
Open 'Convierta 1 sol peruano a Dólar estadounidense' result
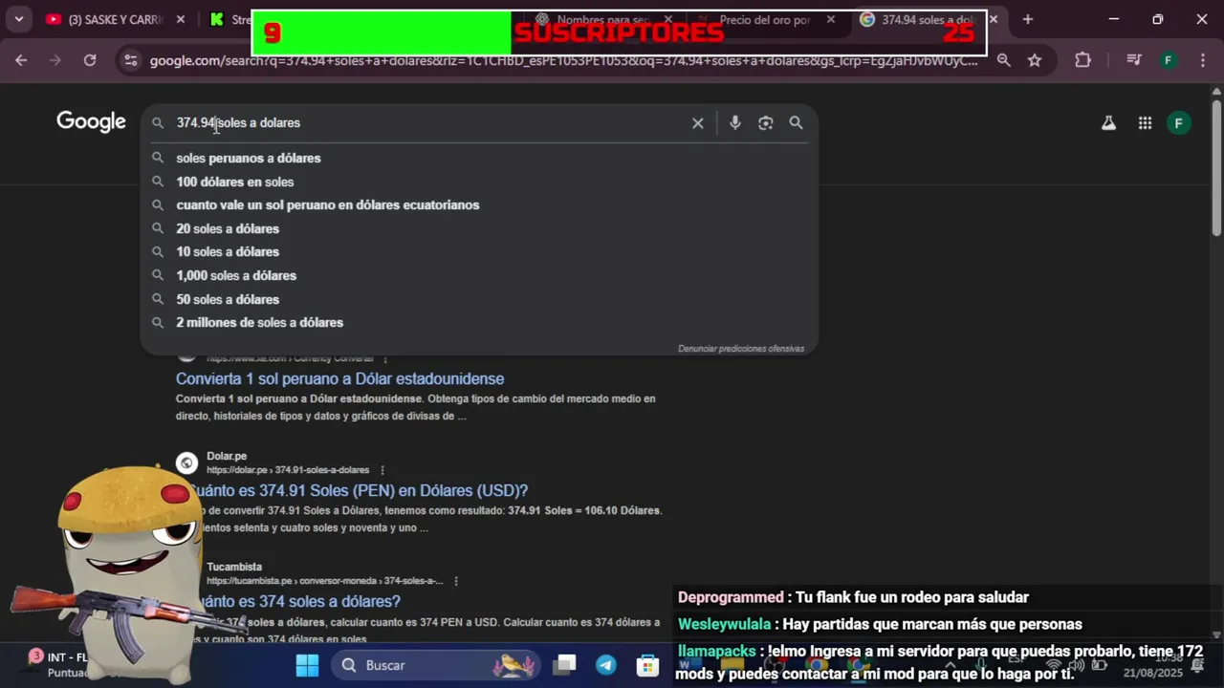coord(339,378)
